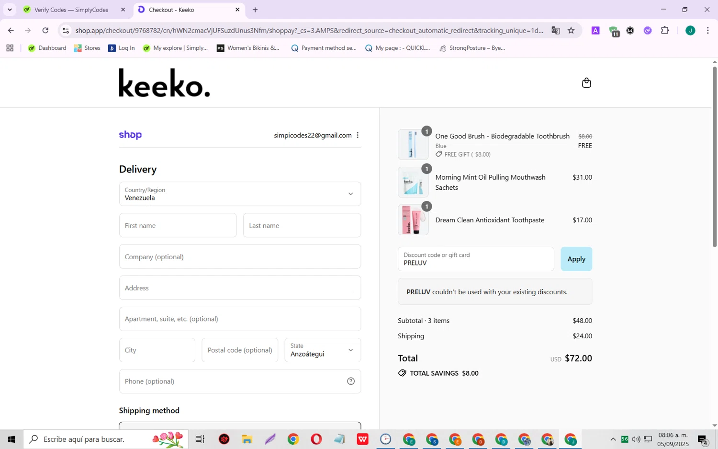The height and width of the screenshot is (449, 718).
Task: Click the Dream Clean Toothpaste thumbnail
Action: (x=413, y=219)
